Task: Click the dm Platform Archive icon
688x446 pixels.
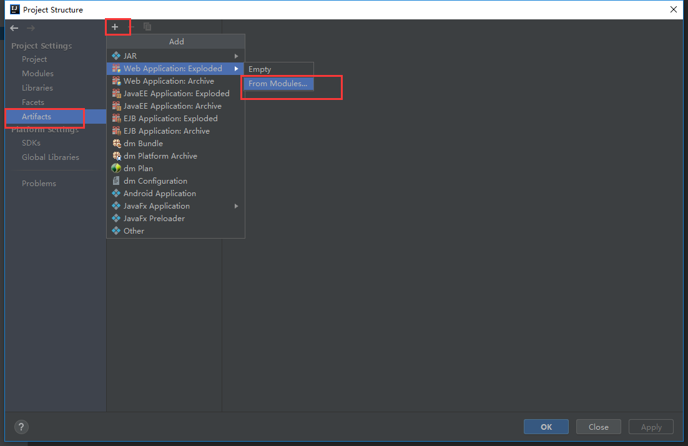Action: click(x=116, y=156)
